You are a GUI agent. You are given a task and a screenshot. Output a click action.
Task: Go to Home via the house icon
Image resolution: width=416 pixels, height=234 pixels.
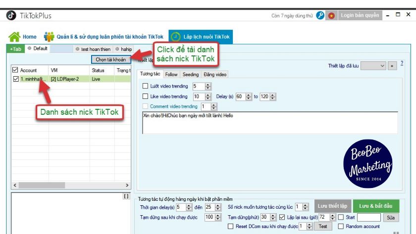(x=15, y=37)
